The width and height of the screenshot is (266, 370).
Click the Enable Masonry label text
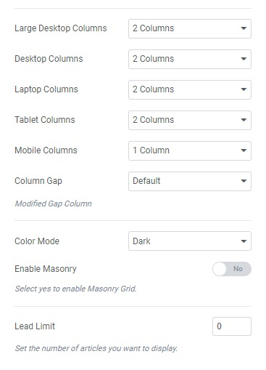[x=46, y=269]
